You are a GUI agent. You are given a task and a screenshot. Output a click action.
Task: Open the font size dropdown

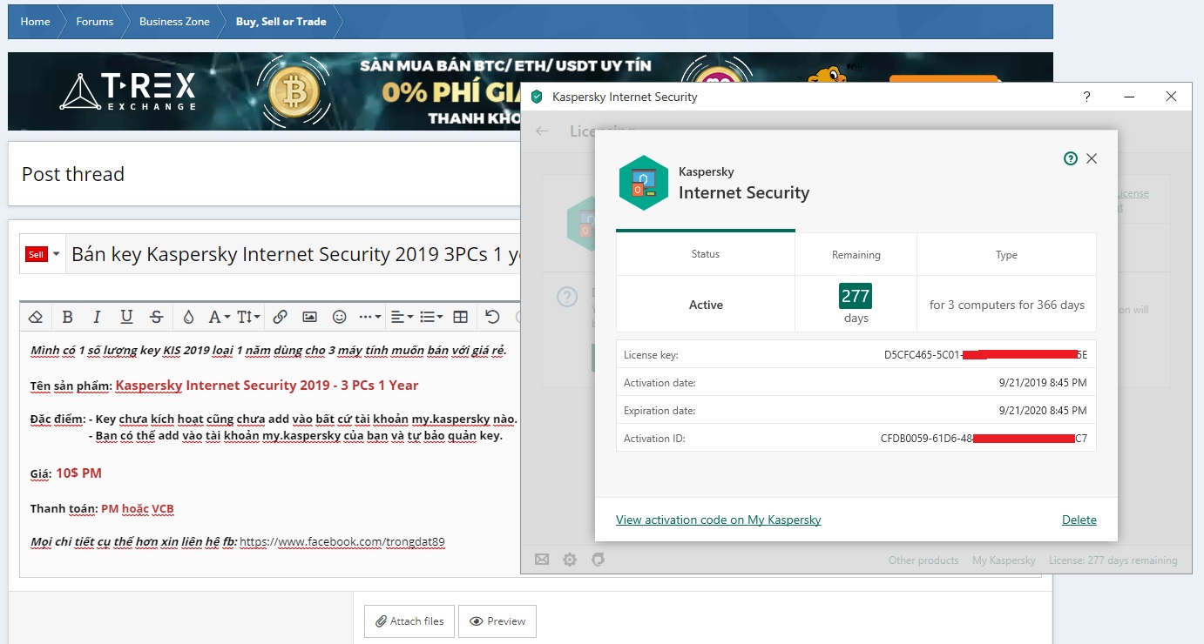(x=248, y=317)
